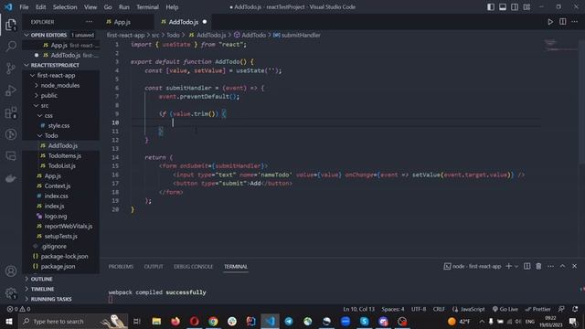Collapse the first-react-app folder
The height and width of the screenshot is (329, 585).
point(60,75)
